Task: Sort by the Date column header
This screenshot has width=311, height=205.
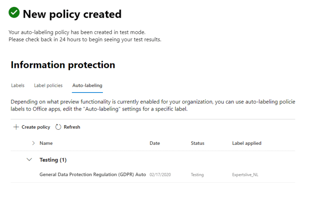Action: [x=155, y=143]
